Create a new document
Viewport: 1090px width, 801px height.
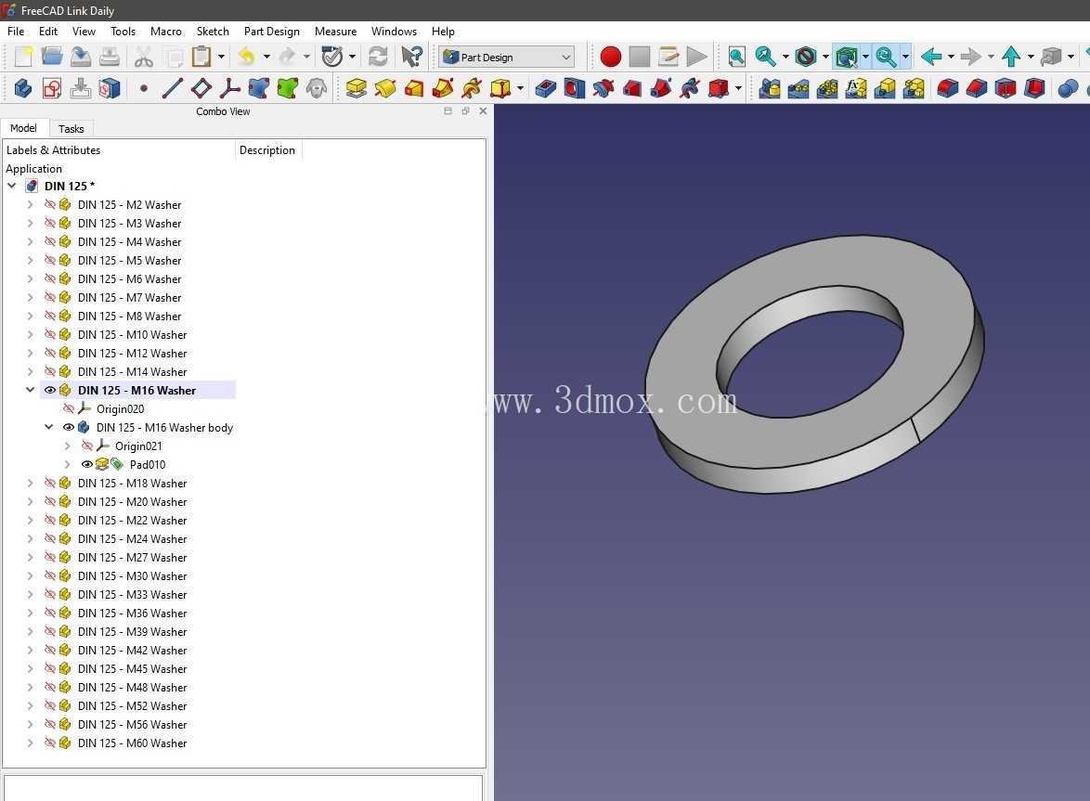pyautogui.click(x=23, y=57)
